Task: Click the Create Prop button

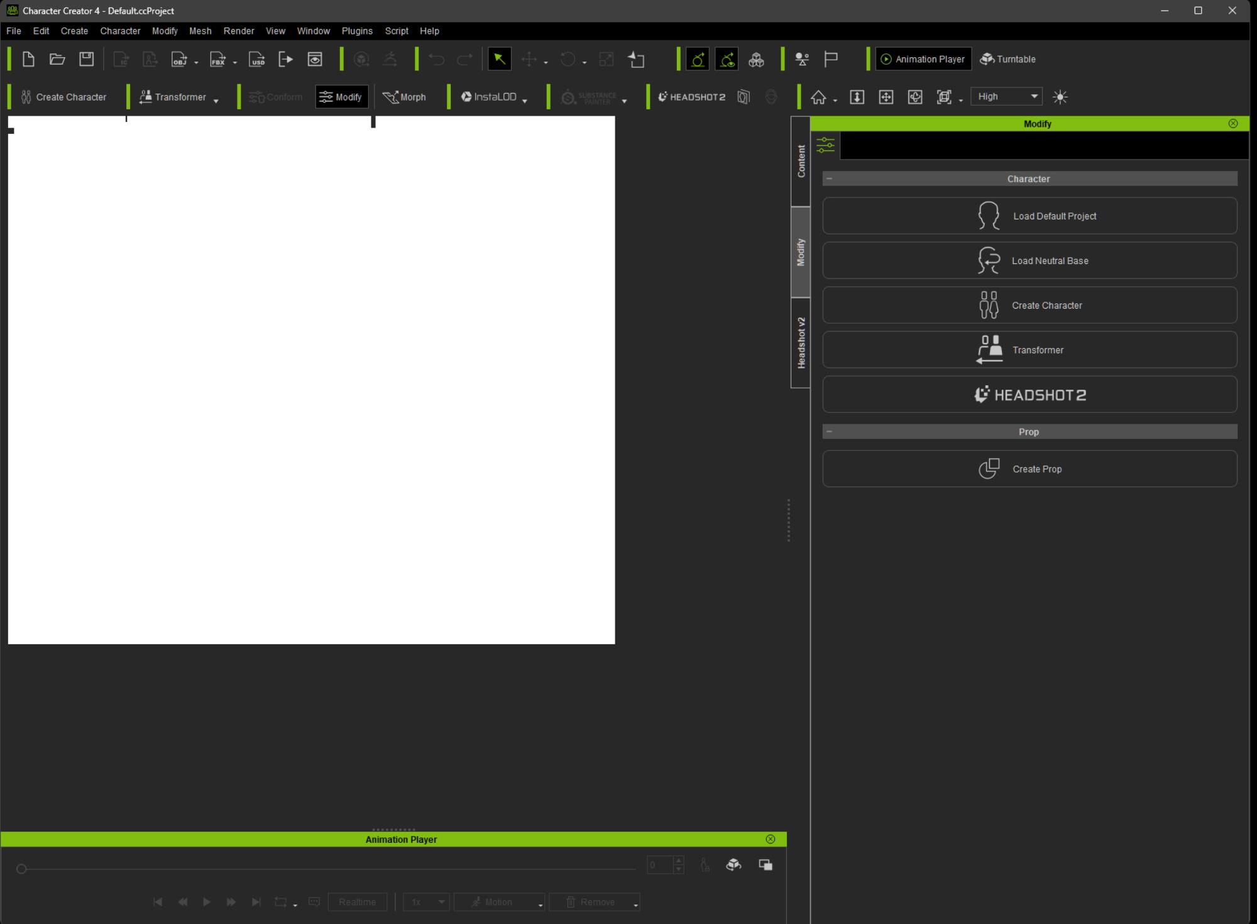Action: click(1029, 469)
